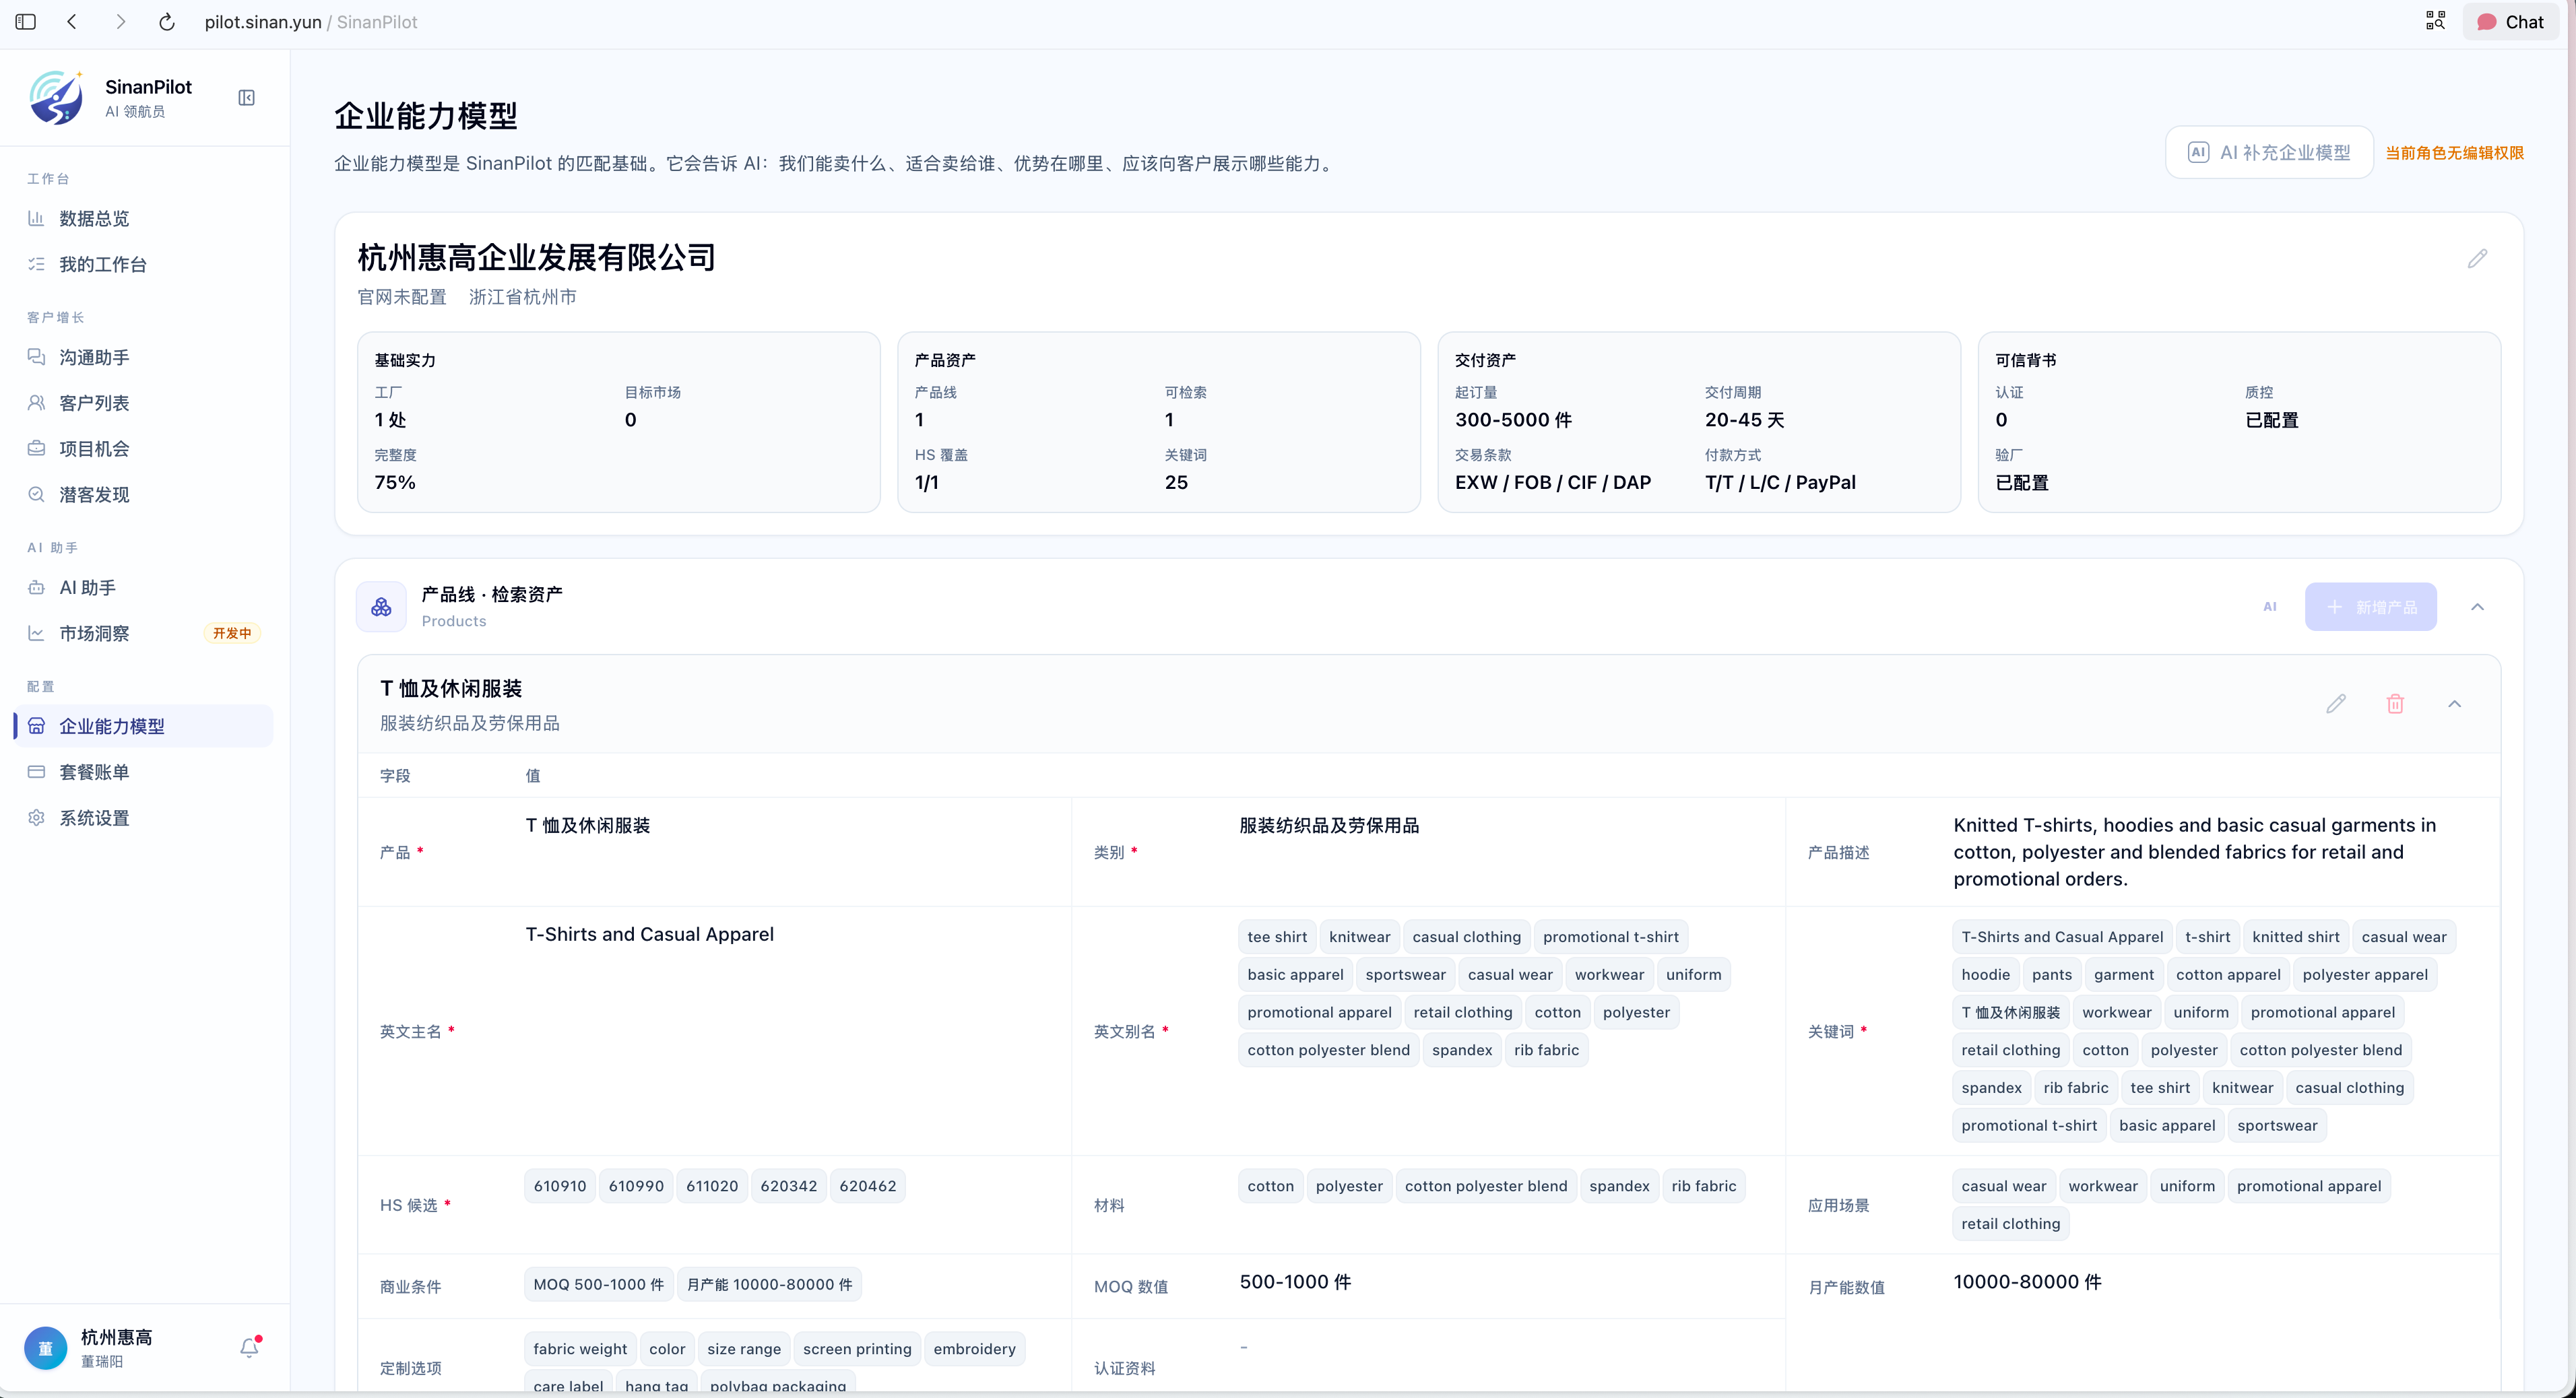Click the cotton polyester blend material tag
The height and width of the screenshot is (1398, 2576).
[x=1486, y=1186]
